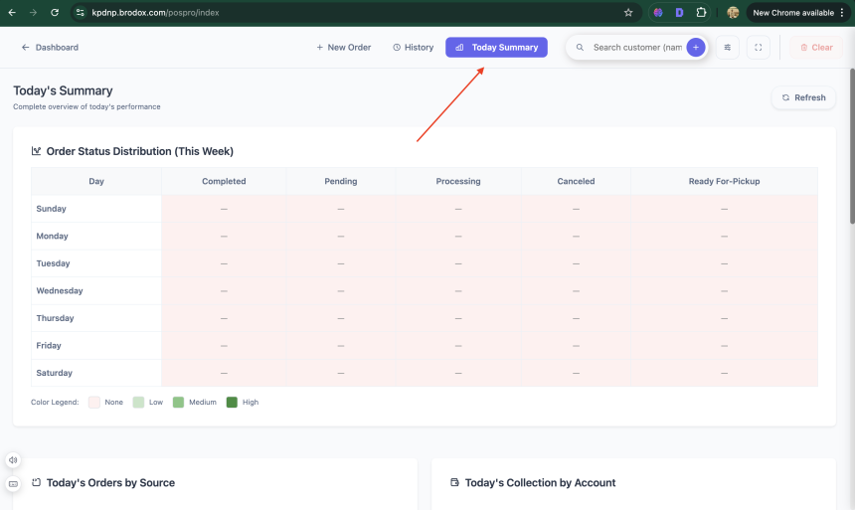This screenshot has height=510, width=855.
Task: Click the New Chrome available update button
Action: pos(792,13)
